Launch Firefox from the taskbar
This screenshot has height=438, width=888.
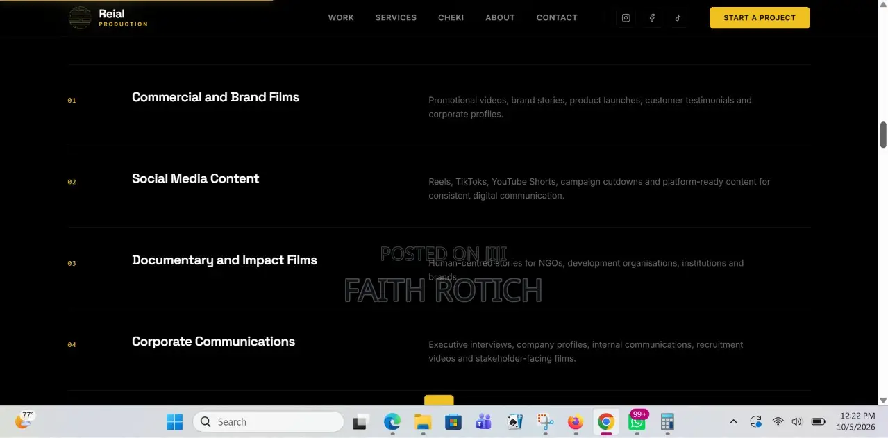point(576,421)
